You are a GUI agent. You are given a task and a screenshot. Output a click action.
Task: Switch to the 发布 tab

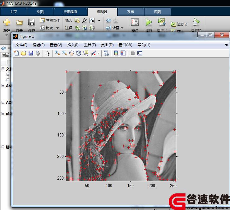pos(131,12)
